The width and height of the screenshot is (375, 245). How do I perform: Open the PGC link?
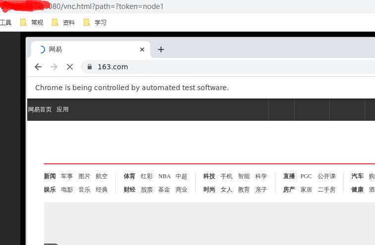pos(306,176)
